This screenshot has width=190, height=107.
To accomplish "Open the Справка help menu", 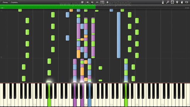I will [x=14, y=2].
